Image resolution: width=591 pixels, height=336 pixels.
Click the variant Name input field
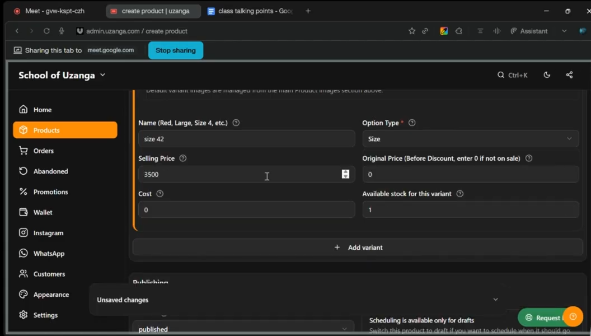pyautogui.click(x=246, y=139)
